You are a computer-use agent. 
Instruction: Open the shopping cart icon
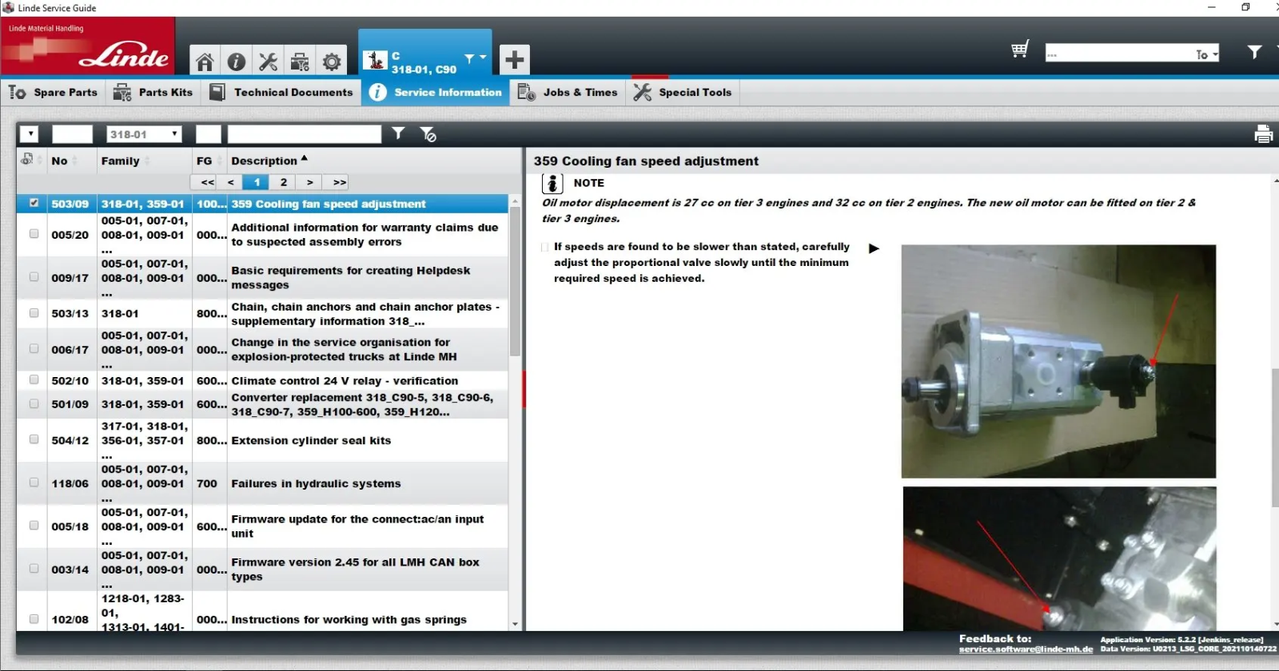coord(1020,50)
